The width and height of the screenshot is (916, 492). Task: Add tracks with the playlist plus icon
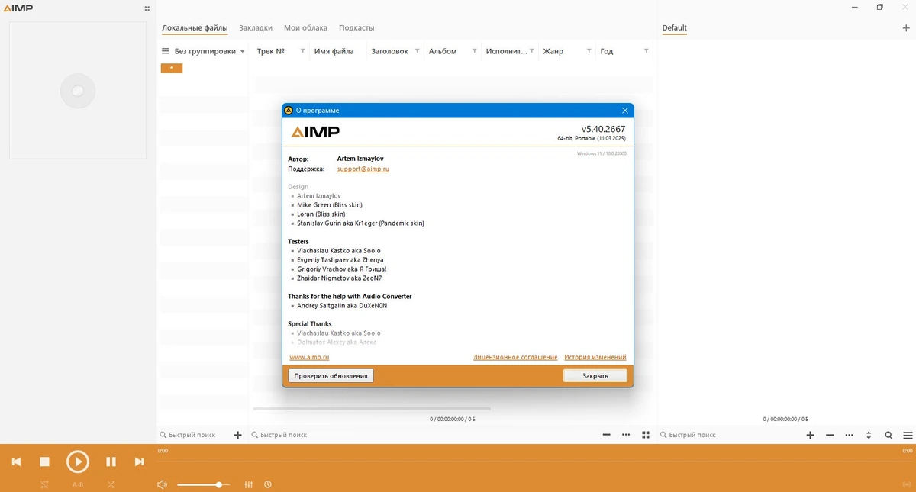pos(811,435)
